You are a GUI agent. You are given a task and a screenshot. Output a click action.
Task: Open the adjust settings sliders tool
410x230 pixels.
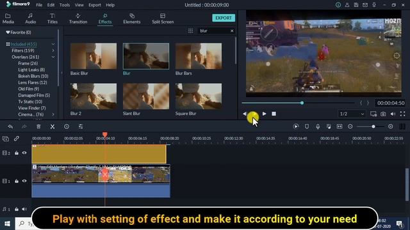[x=81, y=126]
